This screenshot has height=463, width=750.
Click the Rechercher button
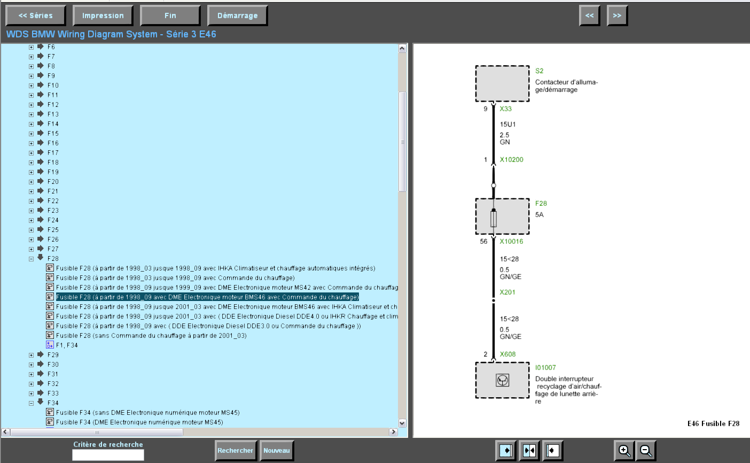coord(236,451)
